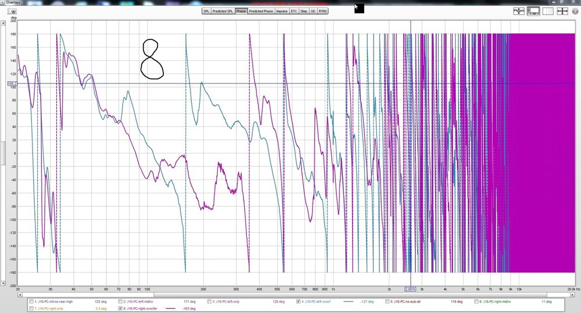Screen dimensions: 581x313
Task: Click the separate traces toolbar icon
Action: coord(519,11)
